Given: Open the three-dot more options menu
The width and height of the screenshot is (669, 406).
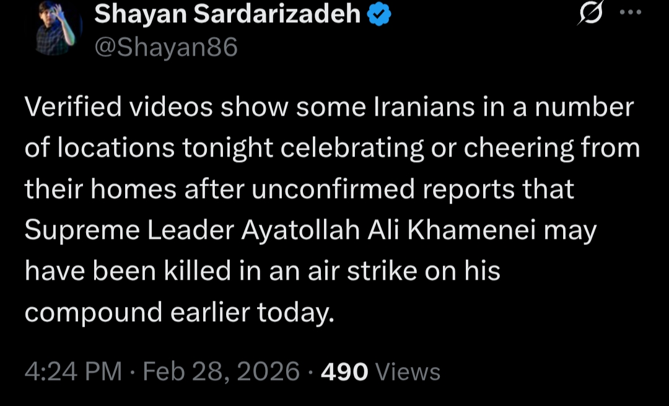Looking at the screenshot, I should click(x=632, y=12).
